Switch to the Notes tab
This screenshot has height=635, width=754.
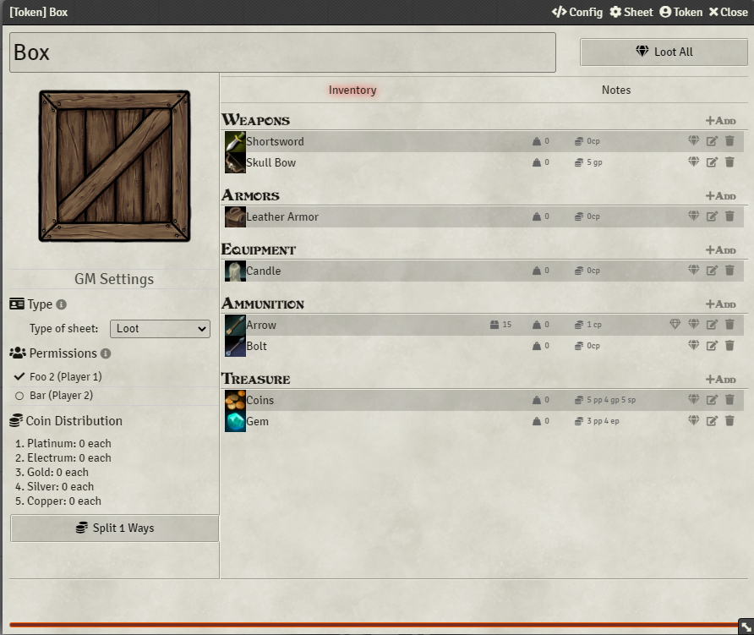coord(616,90)
